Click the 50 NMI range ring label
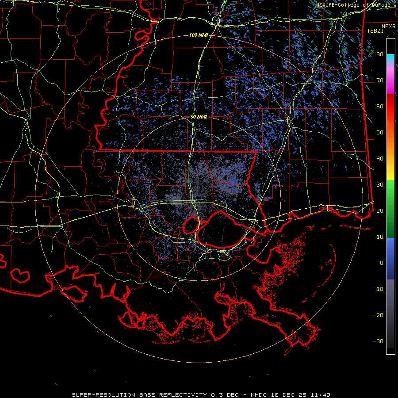Image resolution: width=398 pixels, height=398 pixels. [199, 117]
